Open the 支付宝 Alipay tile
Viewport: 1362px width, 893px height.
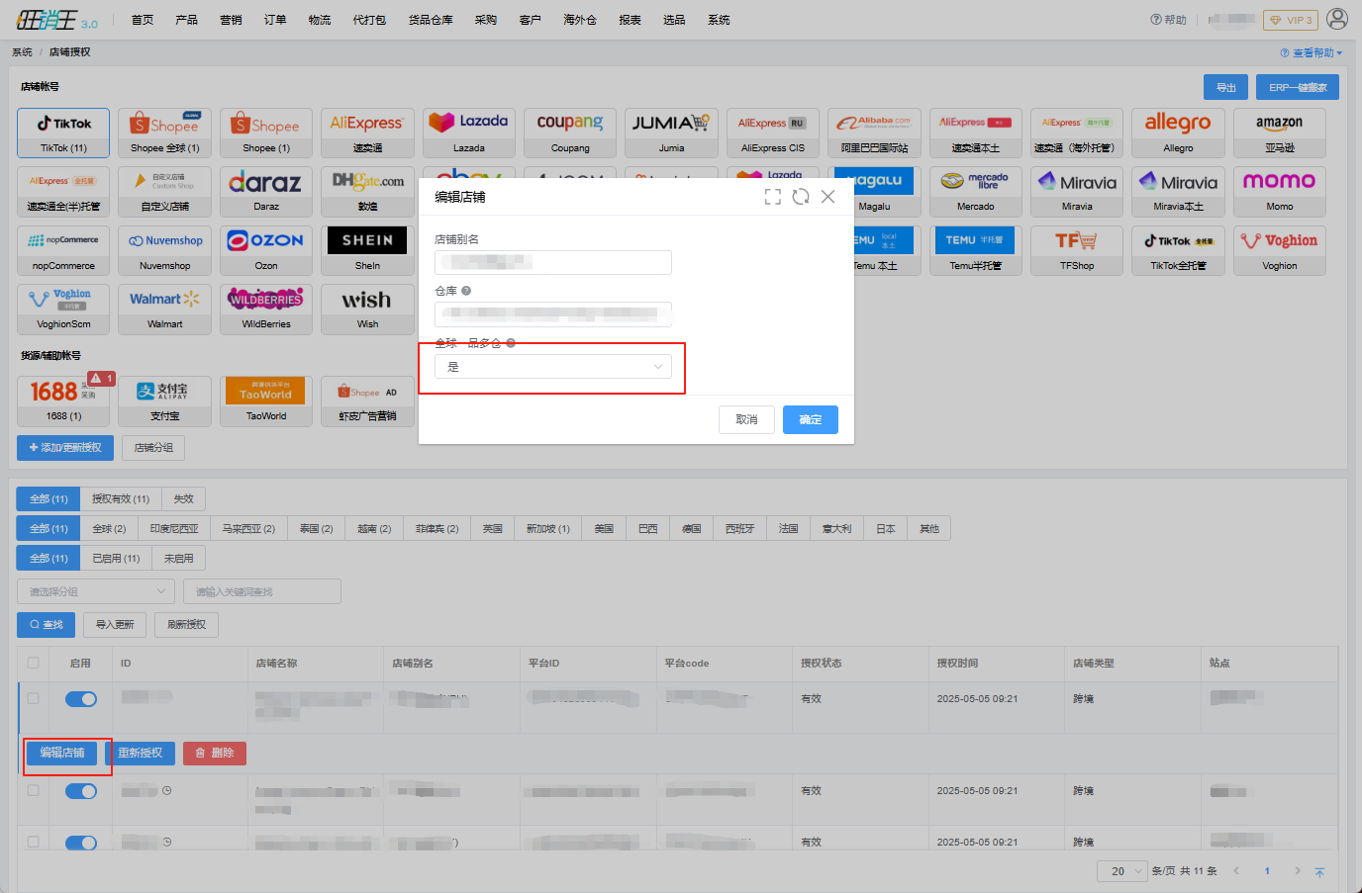(x=164, y=402)
